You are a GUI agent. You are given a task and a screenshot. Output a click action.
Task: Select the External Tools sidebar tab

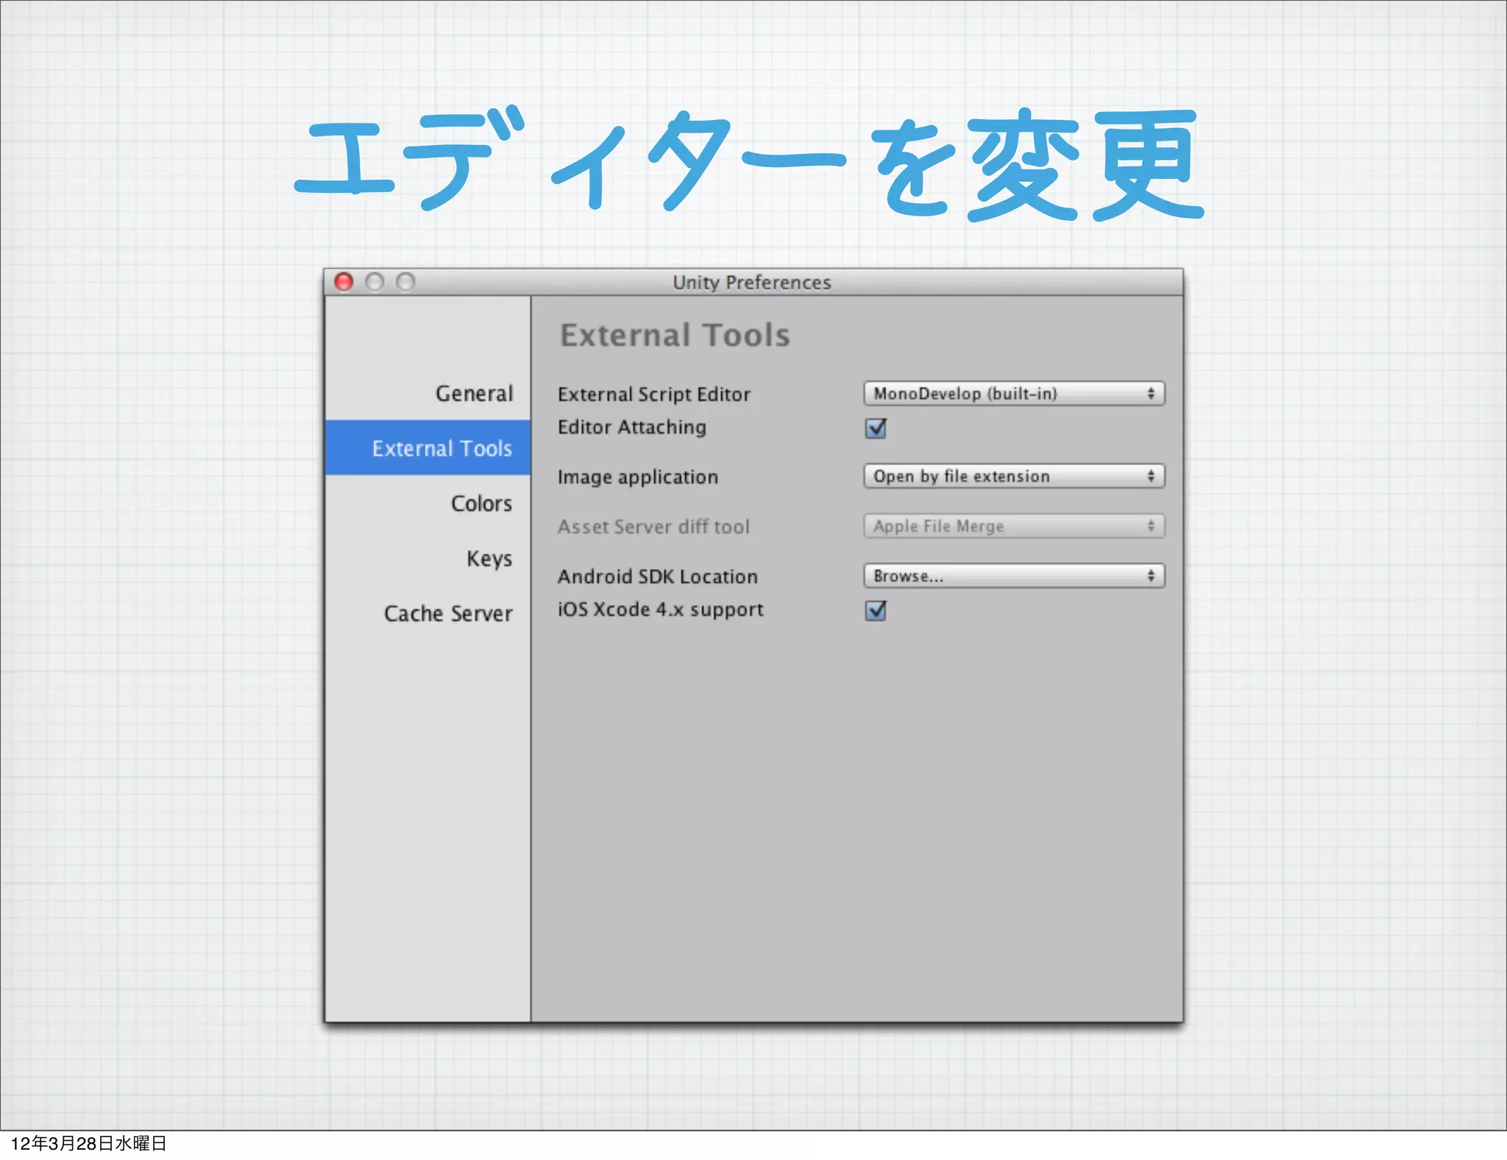(x=442, y=448)
